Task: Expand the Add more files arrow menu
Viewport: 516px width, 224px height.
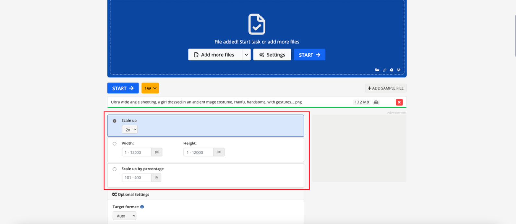Action: pyautogui.click(x=246, y=55)
